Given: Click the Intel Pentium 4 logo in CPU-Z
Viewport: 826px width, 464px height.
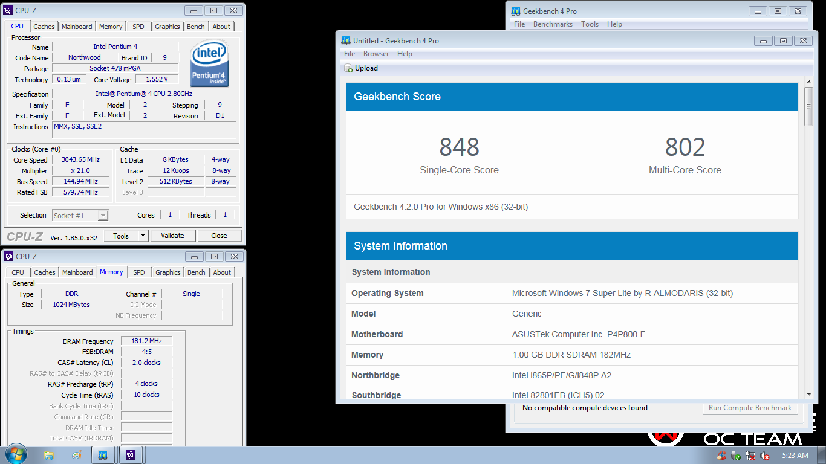Looking at the screenshot, I should click(x=209, y=64).
